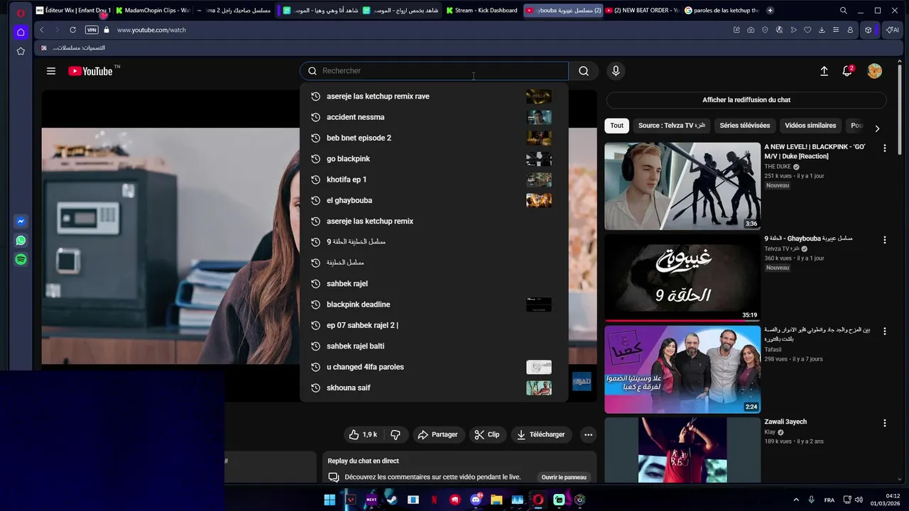This screenshot has width=909, height=511.
Task: Select suggestion skhouna saif
Action: [434, 388]
